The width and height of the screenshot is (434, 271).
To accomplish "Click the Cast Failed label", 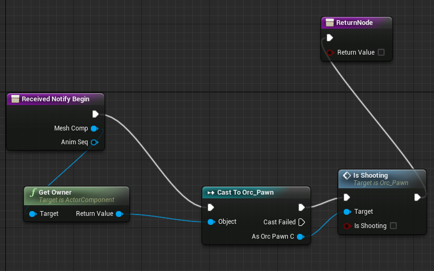I will 279,222.
